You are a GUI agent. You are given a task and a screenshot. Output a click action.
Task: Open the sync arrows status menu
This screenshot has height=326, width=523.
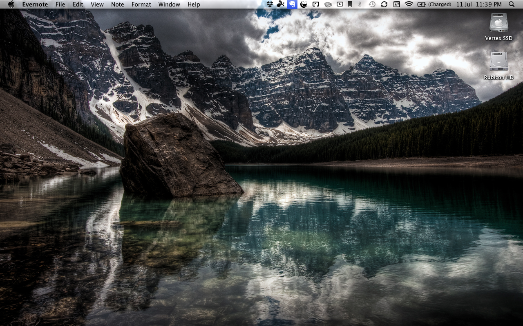click(x=384, y=4)
